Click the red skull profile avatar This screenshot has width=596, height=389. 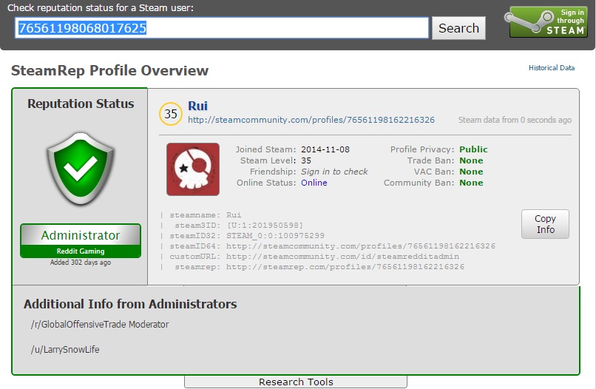(x=193, y=169)
